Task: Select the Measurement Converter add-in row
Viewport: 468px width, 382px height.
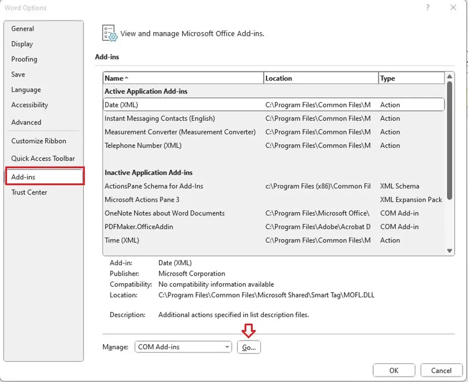Action: 274,132
